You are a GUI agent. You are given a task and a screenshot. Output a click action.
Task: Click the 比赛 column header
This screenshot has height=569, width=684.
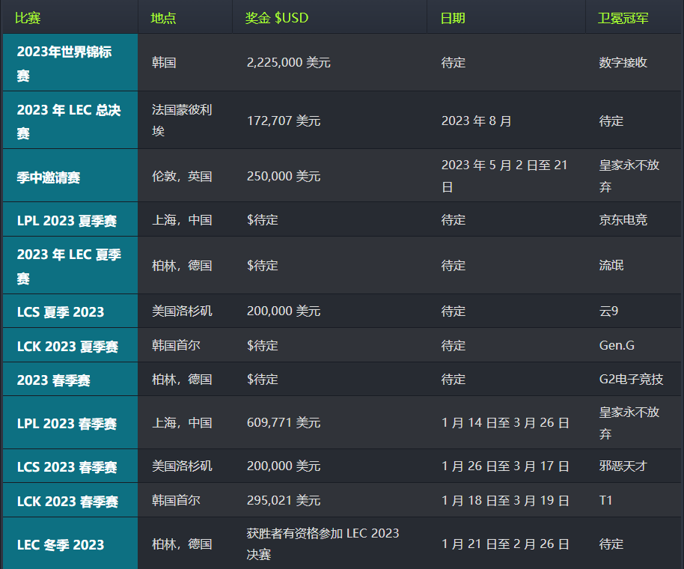coord(27,18)
